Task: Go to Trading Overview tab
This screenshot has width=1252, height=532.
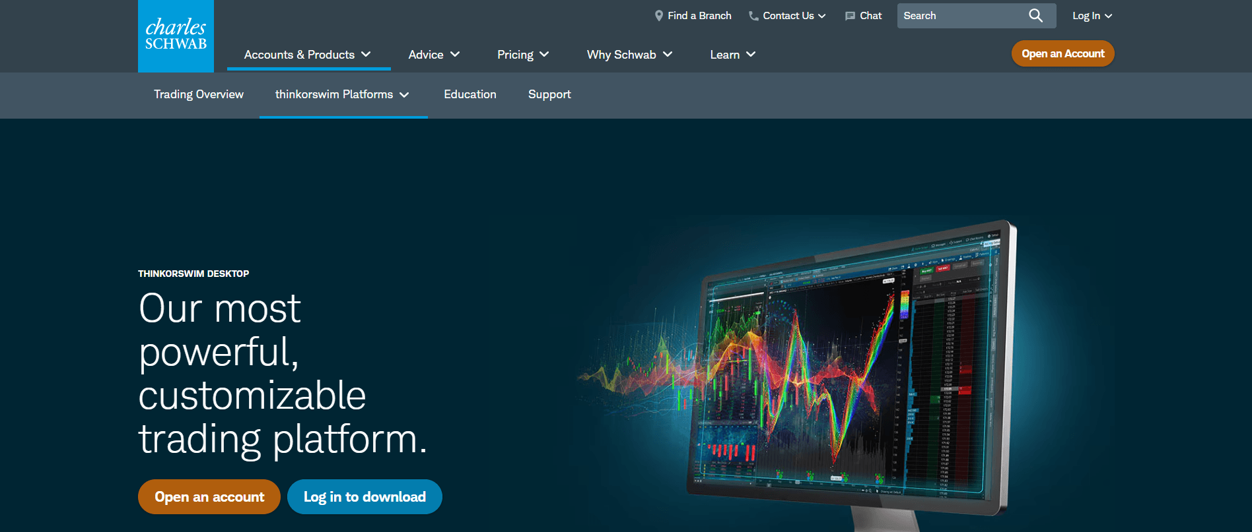Action: tap(199, 94)
